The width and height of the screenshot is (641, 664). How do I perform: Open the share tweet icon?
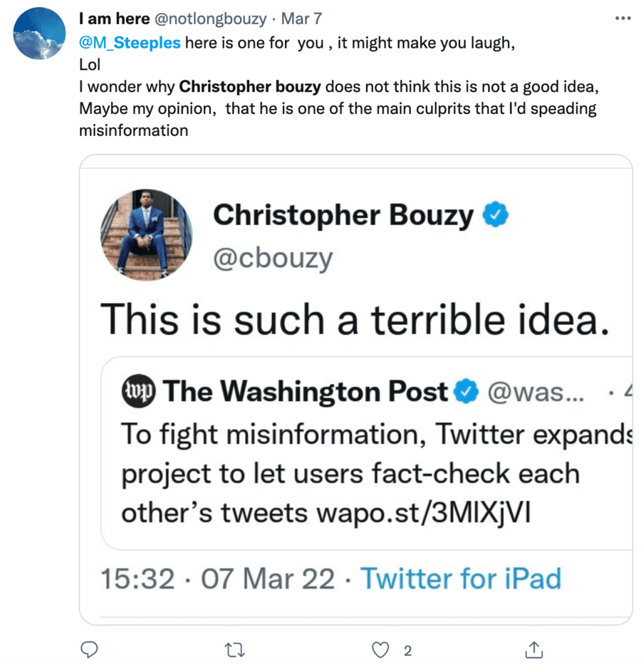coord(534,649)
